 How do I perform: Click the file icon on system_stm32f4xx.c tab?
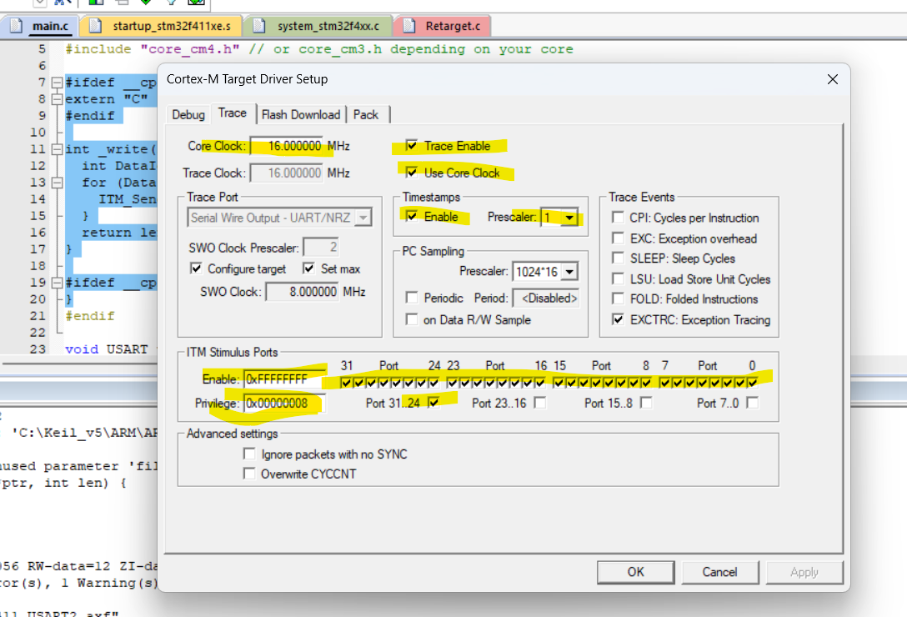tap(259, 26)
